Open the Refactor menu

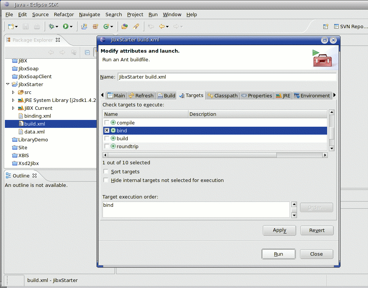(x=64, y=14)
